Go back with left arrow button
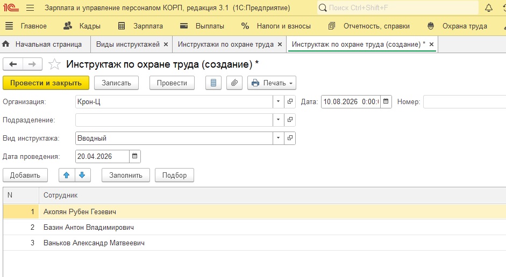Image resolution: width=506 pixels, height=277 pixels. [x=13, y=64]
